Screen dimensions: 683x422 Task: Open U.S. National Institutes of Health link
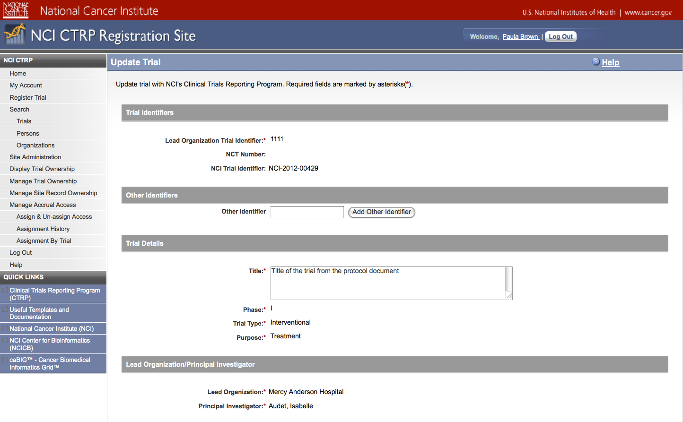point(569,12)
